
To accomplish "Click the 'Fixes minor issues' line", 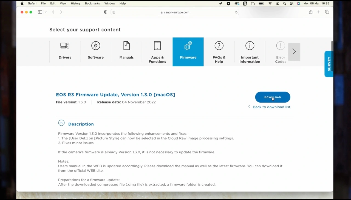I will (x=76, y=143).
